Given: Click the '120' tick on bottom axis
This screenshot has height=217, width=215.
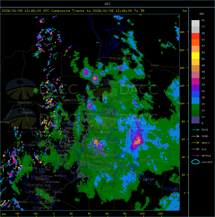Looking at the screenshot, I should click(x=160, y=214).
